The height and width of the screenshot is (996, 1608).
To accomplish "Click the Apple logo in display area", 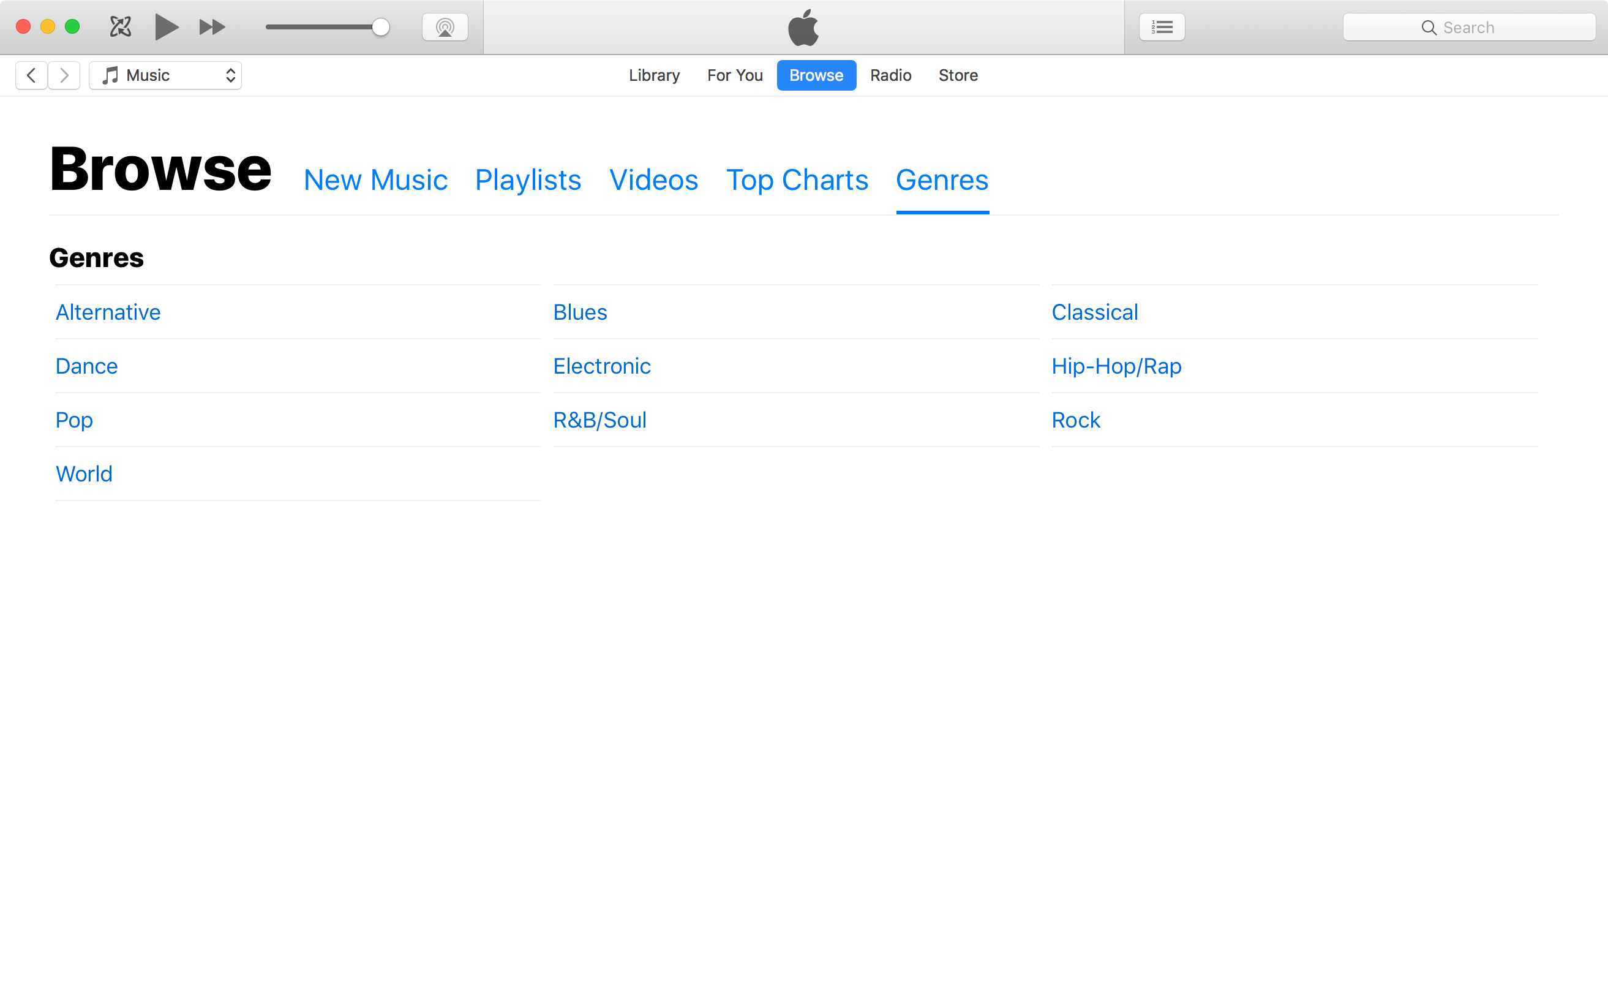I will (x=803, y=28).
